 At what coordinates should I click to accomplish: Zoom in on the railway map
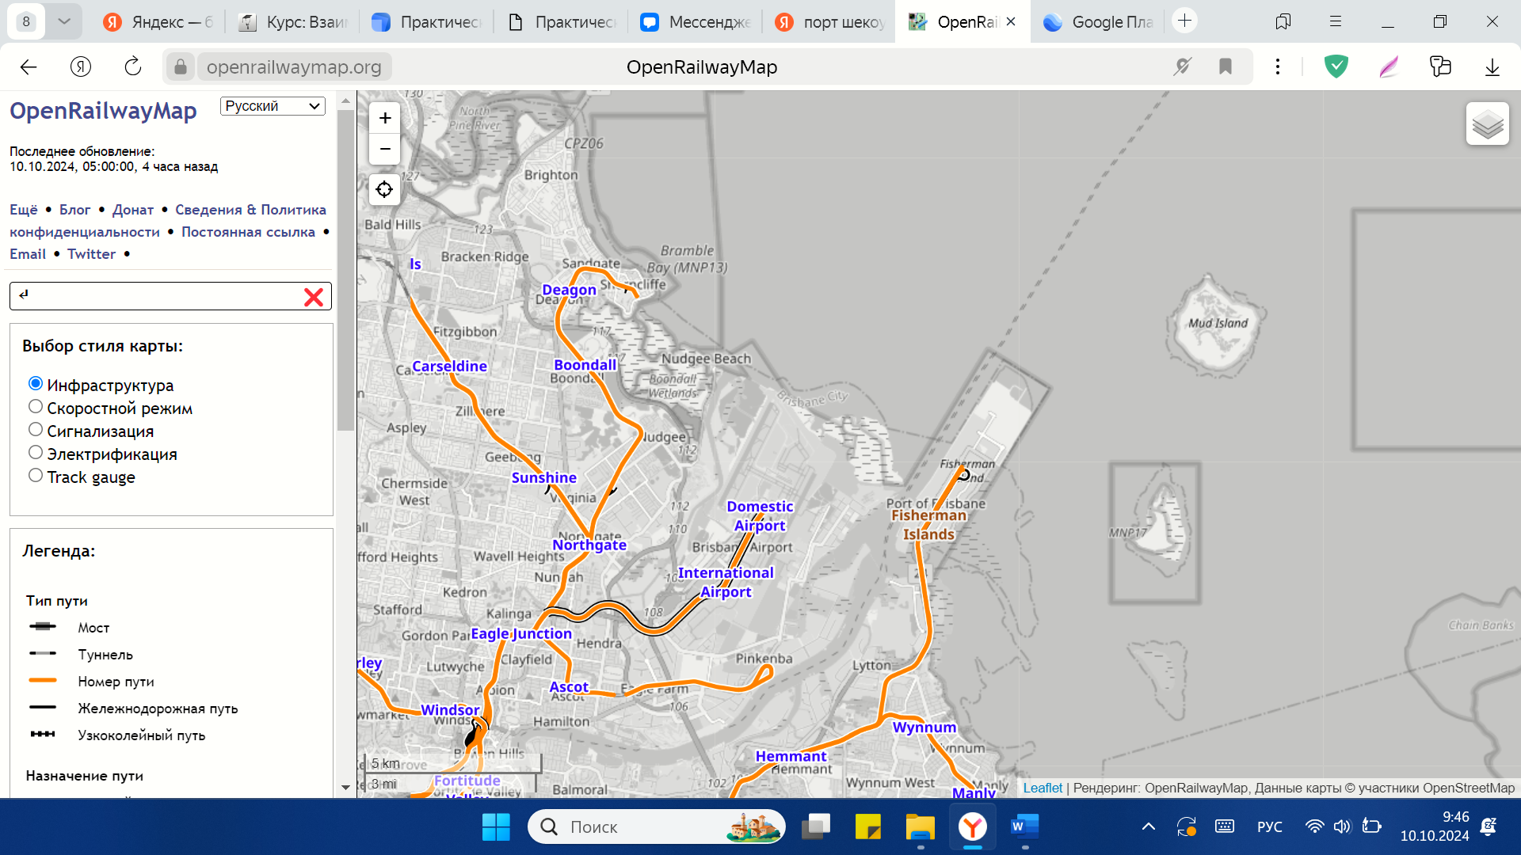[385, 118]
